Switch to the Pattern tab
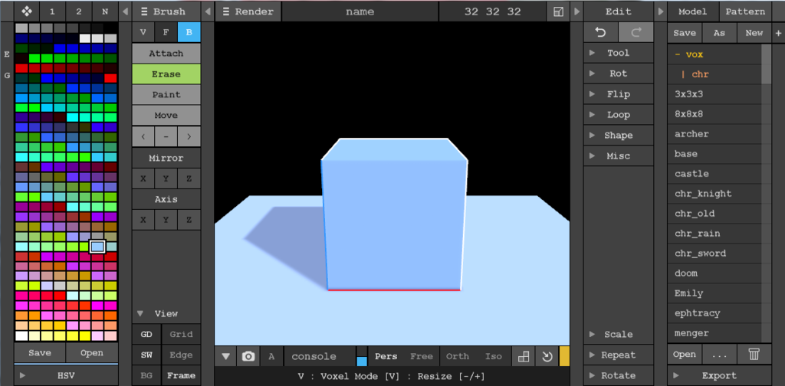The image size is (785, 386). 745,11
